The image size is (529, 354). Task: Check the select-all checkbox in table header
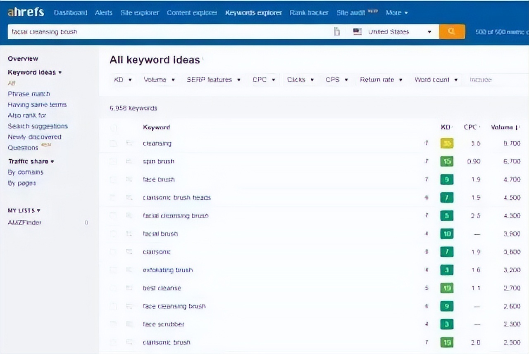tap(113, 128)
